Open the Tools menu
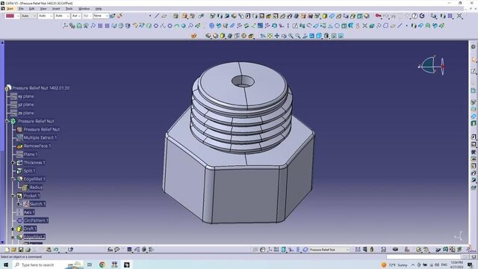The height and width of the screenshot is (269, 478). (69, 9)
